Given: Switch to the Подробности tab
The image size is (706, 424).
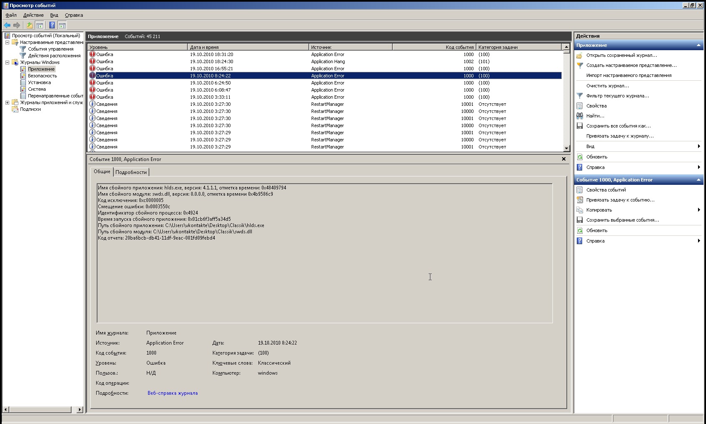Looking at the screenshot, I should click(x=131, y=172).
